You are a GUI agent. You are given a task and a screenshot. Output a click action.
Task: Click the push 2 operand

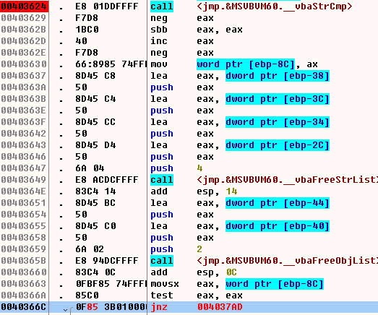pyautogui.click(x=199, y=249)
